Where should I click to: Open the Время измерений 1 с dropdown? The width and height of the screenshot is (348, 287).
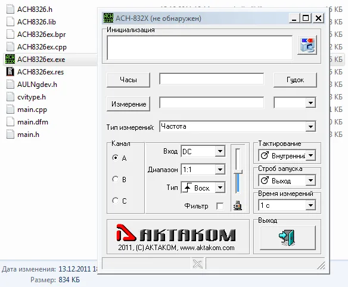pyautogui.click(x=287, y=205)
